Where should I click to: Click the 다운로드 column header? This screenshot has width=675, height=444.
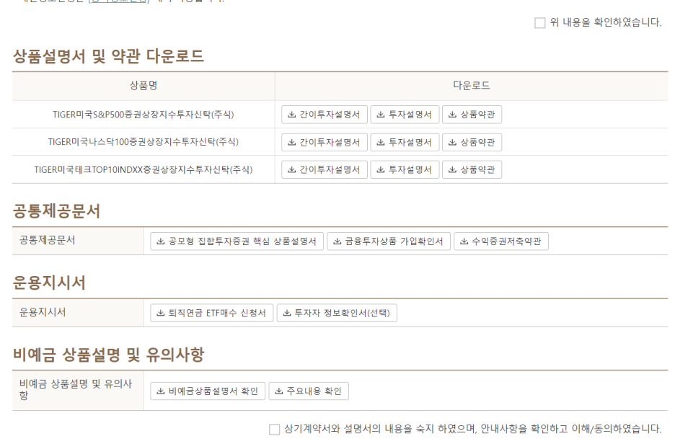(472, 86)
